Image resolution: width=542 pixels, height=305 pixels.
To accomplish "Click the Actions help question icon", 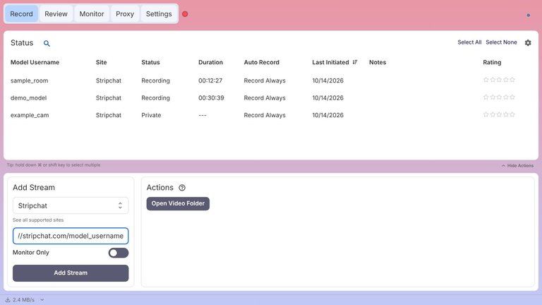I will (182, 188).
